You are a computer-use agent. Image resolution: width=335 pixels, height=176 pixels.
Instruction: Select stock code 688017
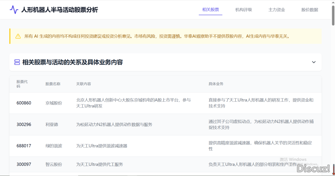[24, 146]
